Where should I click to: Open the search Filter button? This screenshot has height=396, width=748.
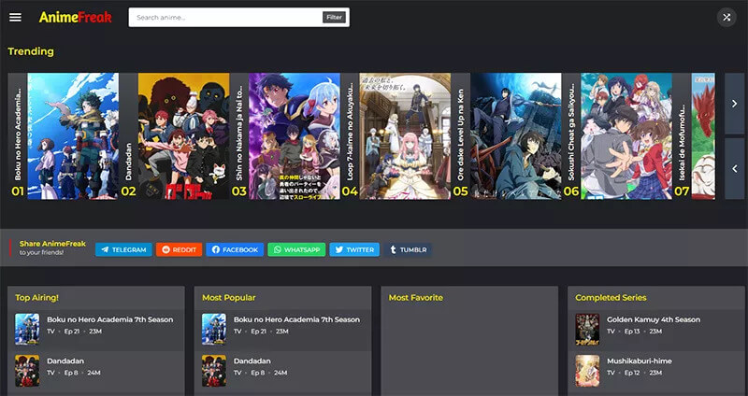click(334, 18)
